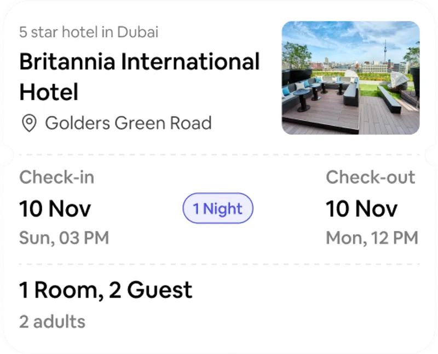
Task: Click the 2 adults guest detail
Action: point(52,322)
